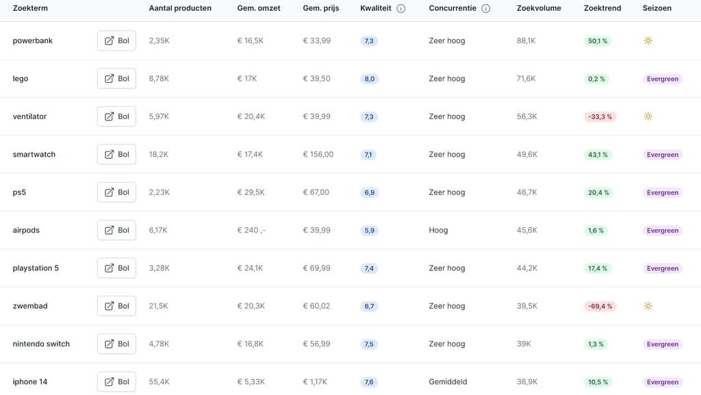Viewport: 701px width, 395px height.
Task: Open the Bol link for smartwatch
Action: (116, 155)
